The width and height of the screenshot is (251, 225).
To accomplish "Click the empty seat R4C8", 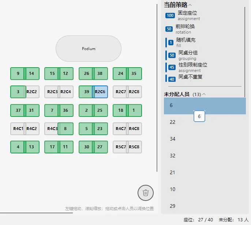I will pos(134,129).
